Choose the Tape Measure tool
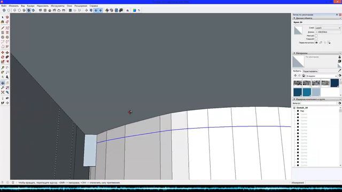Image resolution: width=342 pixels, height=192 pixels. (3, 68)
